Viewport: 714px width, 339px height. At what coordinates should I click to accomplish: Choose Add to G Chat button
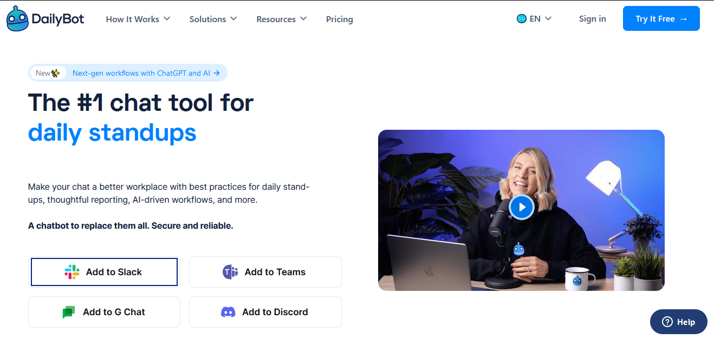point(104,312)
